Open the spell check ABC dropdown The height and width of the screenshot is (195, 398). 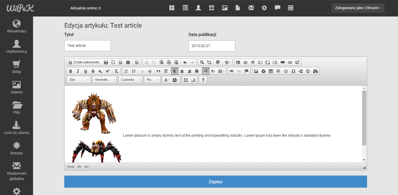pyautogui.click(x=227, y=62)
